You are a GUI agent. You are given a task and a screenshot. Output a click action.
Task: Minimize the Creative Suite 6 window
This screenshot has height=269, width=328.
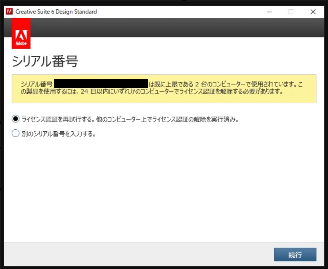point(269,12)
